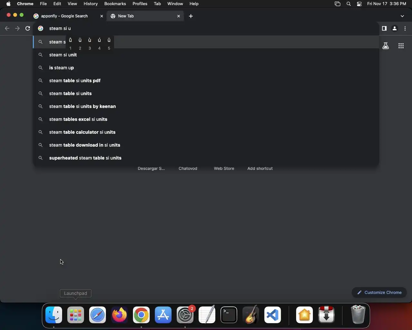The width and height of the screenshot is (412, 330).
Task: Open the Chrome profile avatar
Action: [395, 28]
